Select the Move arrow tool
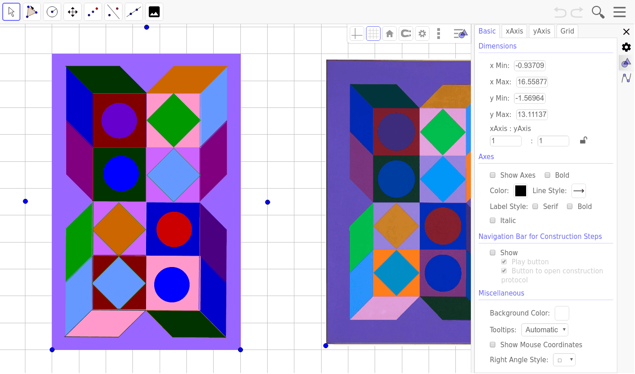The image size is (635, 374). click(x=11, y=12)
